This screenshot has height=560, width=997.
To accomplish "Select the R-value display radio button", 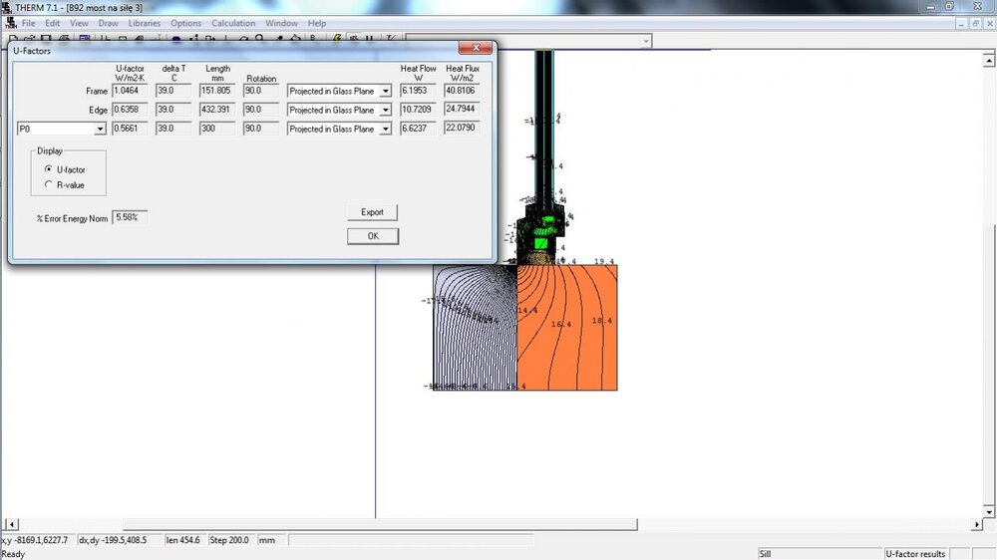I will (x=48, y=184).
